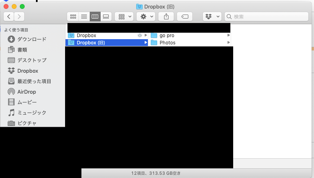Click the 検索 search field
Viewport: 314px width, 178px height.
point(267,17)
